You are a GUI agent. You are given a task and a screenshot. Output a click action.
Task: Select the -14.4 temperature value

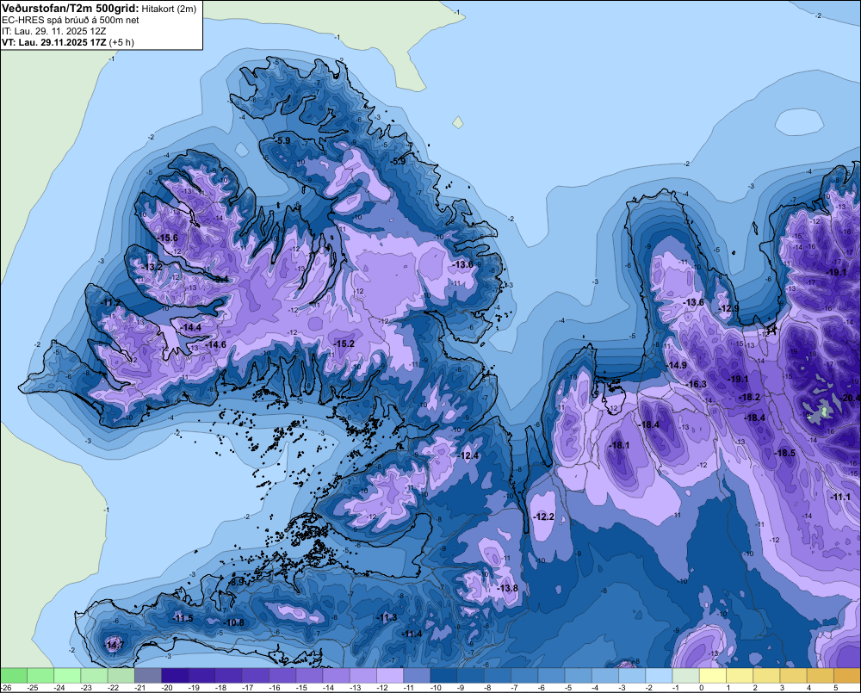point(191,327)
